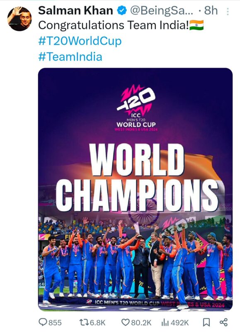Click the Salman Khan display name
This screenshot has height=332, width=240.
click(x=75, y=11)
